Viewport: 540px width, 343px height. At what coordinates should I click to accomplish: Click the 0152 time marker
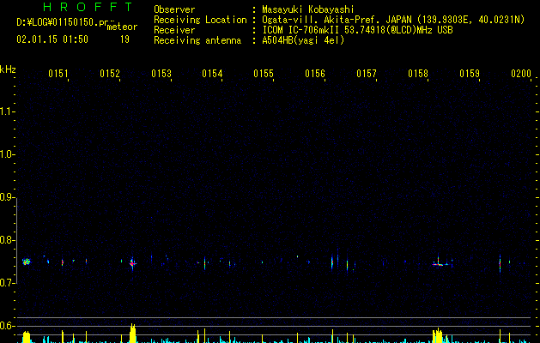coord(110,74)
